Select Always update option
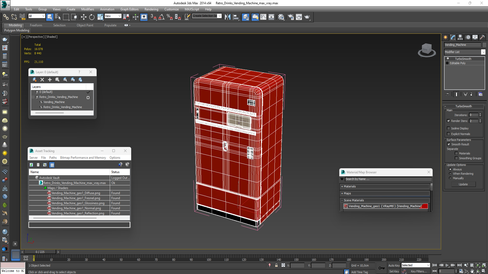Viewport: 488px width, 274px height. pos(450,169)
